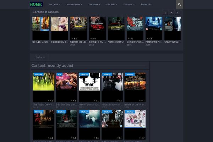Expand the Film Asia menu
The width and height of the screenshot is (213, 142).
(111, 5)
